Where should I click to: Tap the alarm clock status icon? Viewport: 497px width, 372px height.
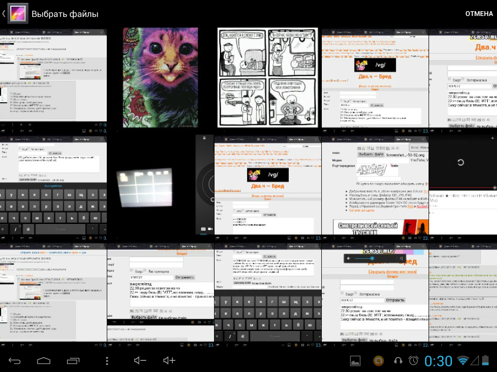(x=414, y=360)
